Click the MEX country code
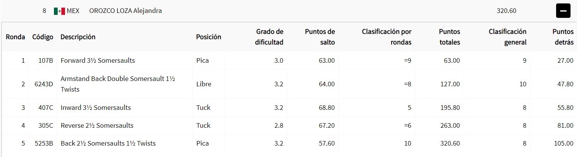Screen dimensions: 577x157 73,11
